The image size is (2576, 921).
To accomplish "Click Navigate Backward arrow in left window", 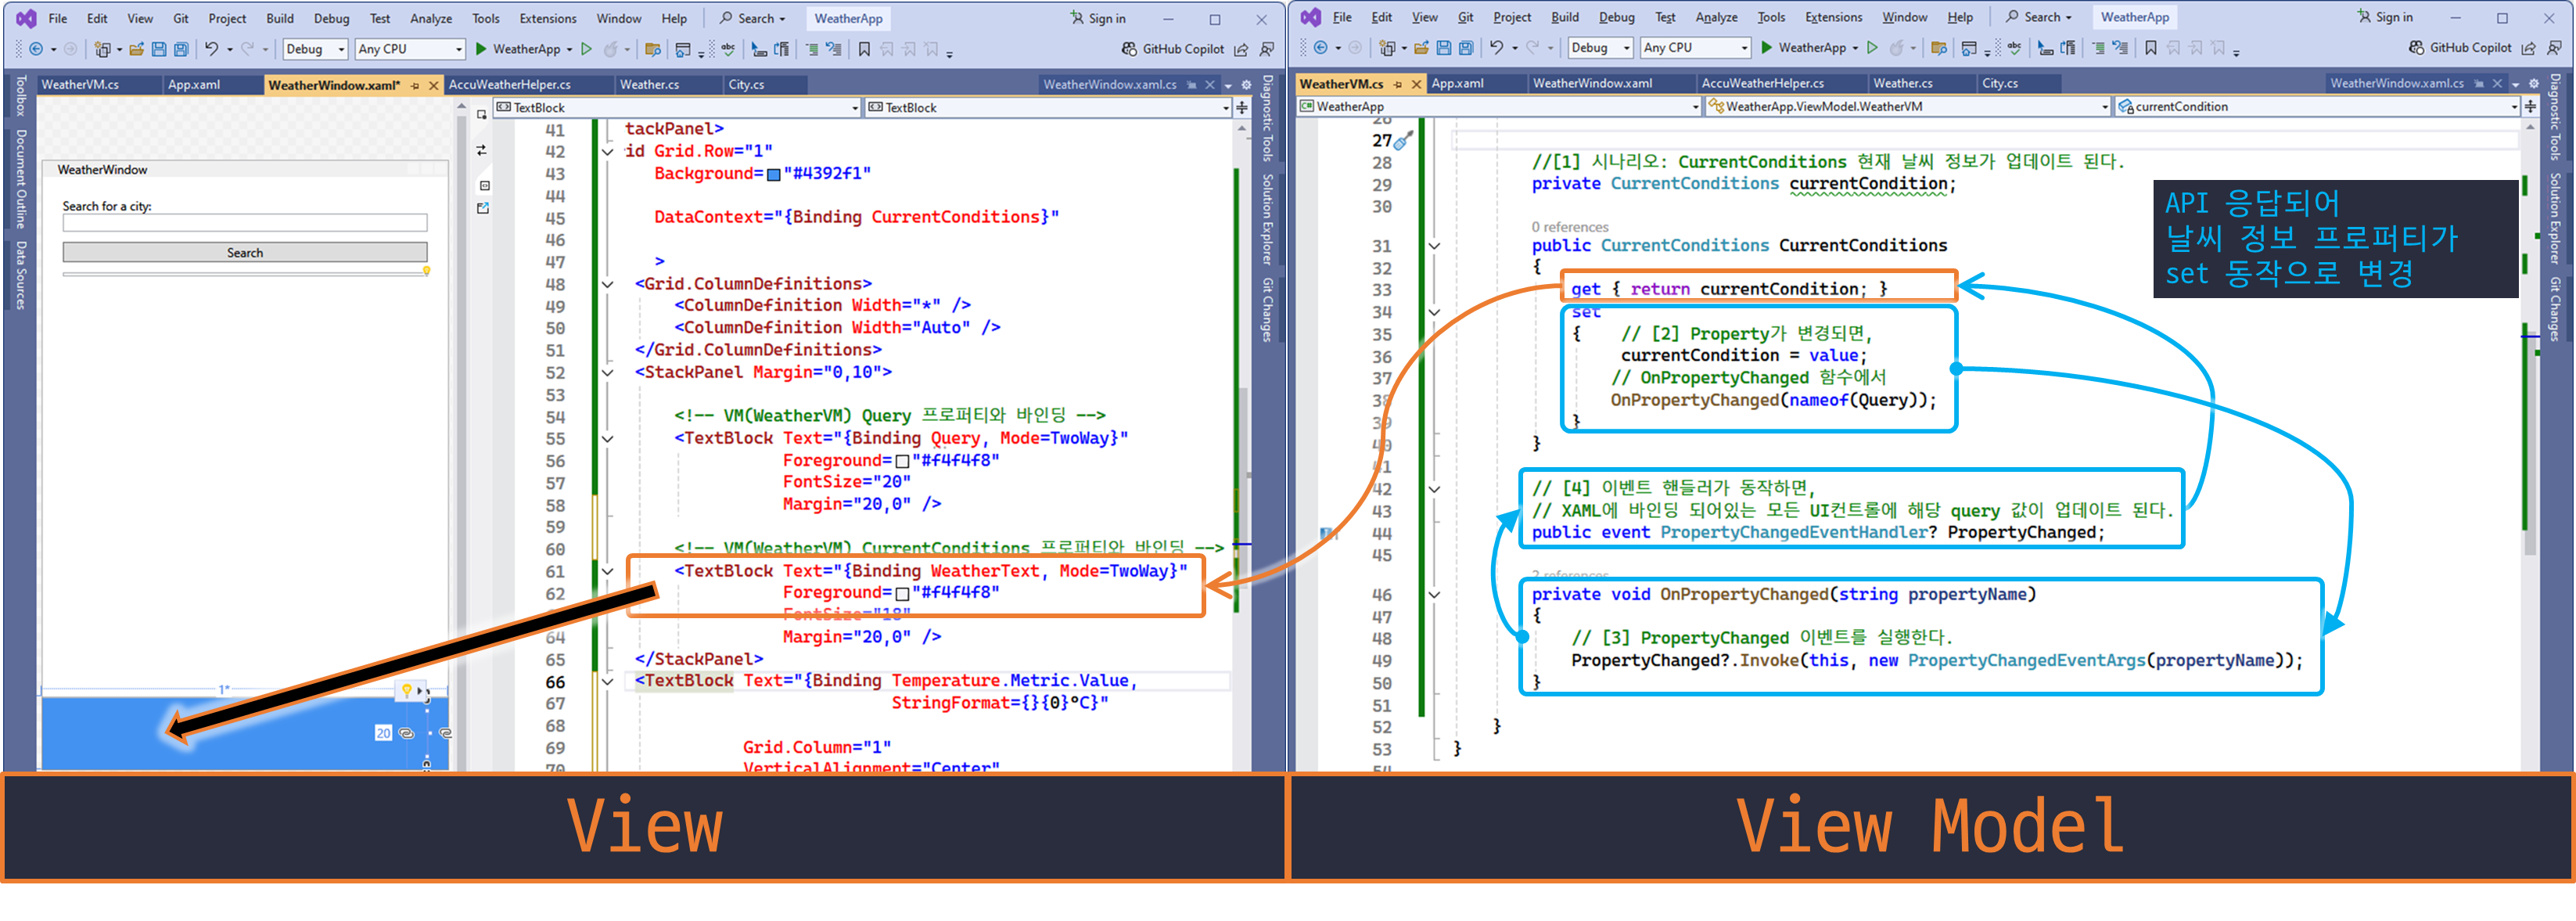I will (x=36, y=49).
